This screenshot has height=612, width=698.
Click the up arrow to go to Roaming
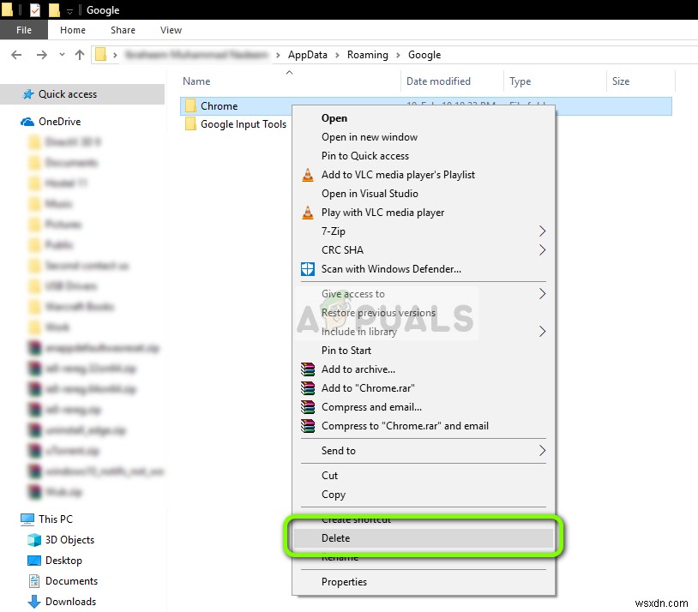[80, 55]
